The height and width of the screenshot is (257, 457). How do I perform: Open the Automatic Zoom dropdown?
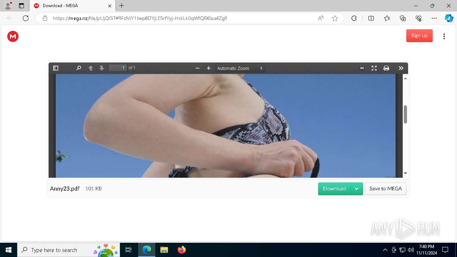(240, 68)
